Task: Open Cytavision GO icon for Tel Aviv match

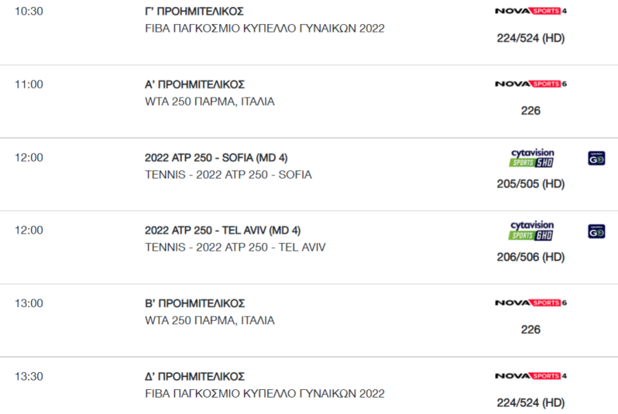Action: click(x=596, y=232)
